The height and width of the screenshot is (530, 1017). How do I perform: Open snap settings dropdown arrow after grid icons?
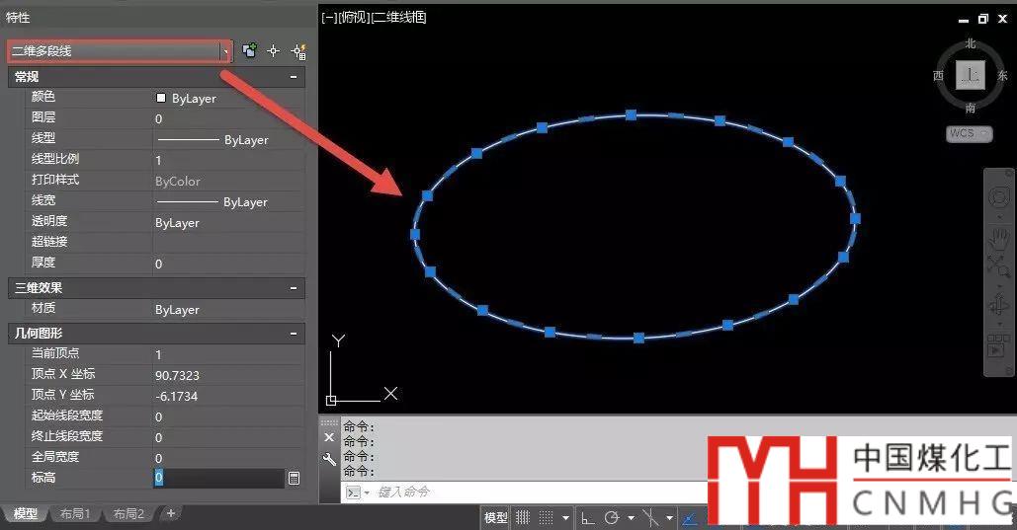pos(565,518)
